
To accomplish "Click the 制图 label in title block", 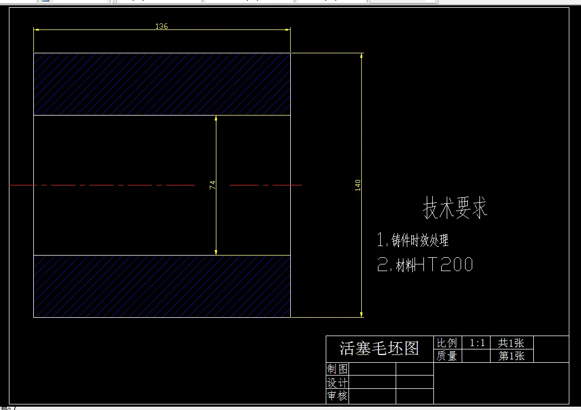I will click(x=337, y=368).
